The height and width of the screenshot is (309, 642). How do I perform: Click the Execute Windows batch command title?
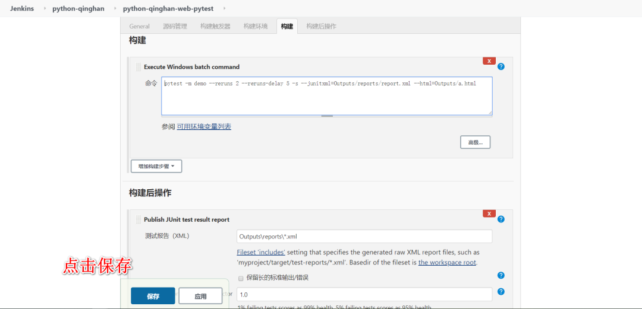click(x=191, y=66)
